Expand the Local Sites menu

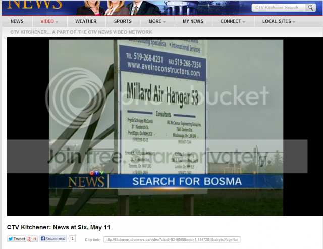coord(279,22)
